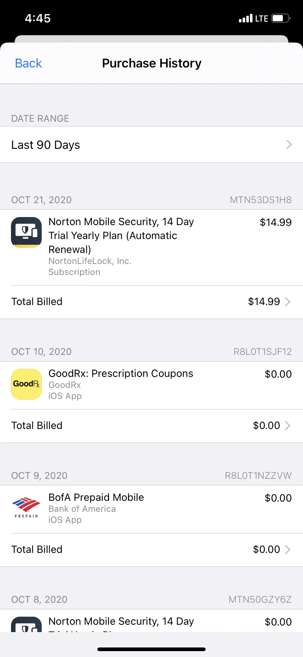
Task: Go back using the Back button
Action: tap(29, 63)
